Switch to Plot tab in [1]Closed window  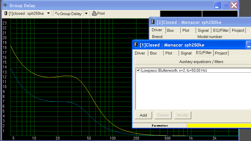pyautogui.click(x=171, y=53)
